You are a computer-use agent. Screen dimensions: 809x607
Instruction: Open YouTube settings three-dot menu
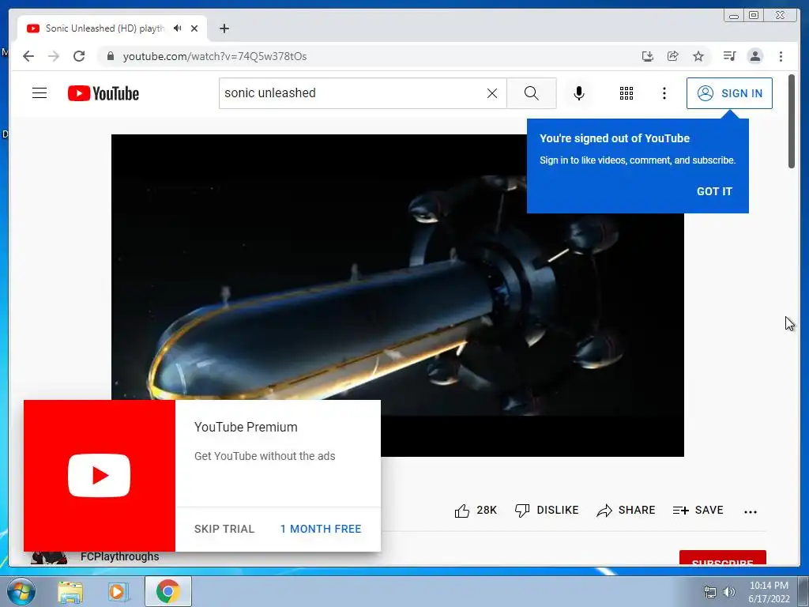coord(664,93)
